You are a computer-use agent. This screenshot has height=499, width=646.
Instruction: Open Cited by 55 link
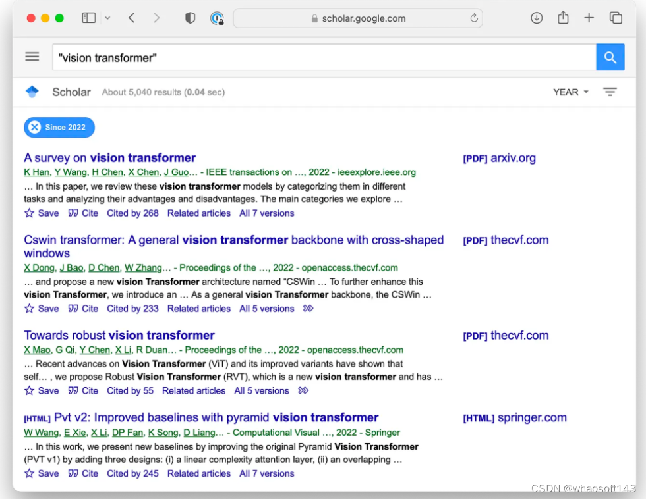131,391
